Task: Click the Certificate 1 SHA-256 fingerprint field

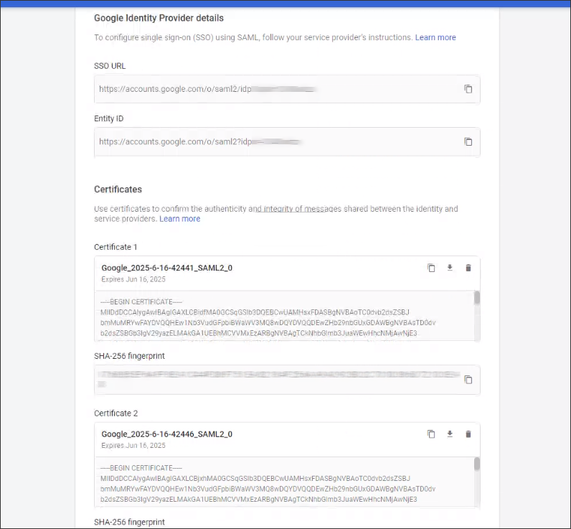Action: point(287,380)
